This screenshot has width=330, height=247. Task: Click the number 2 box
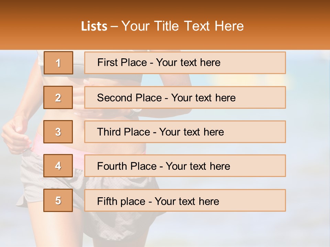(x=58, y=97)
